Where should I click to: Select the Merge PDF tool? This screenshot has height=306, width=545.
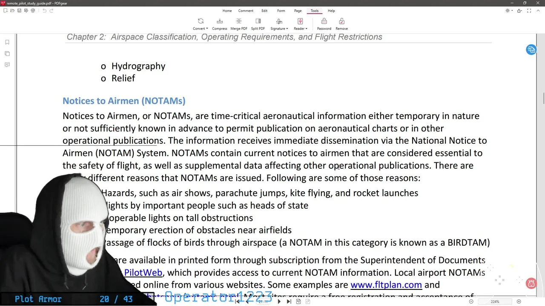(x=239, y=24)
